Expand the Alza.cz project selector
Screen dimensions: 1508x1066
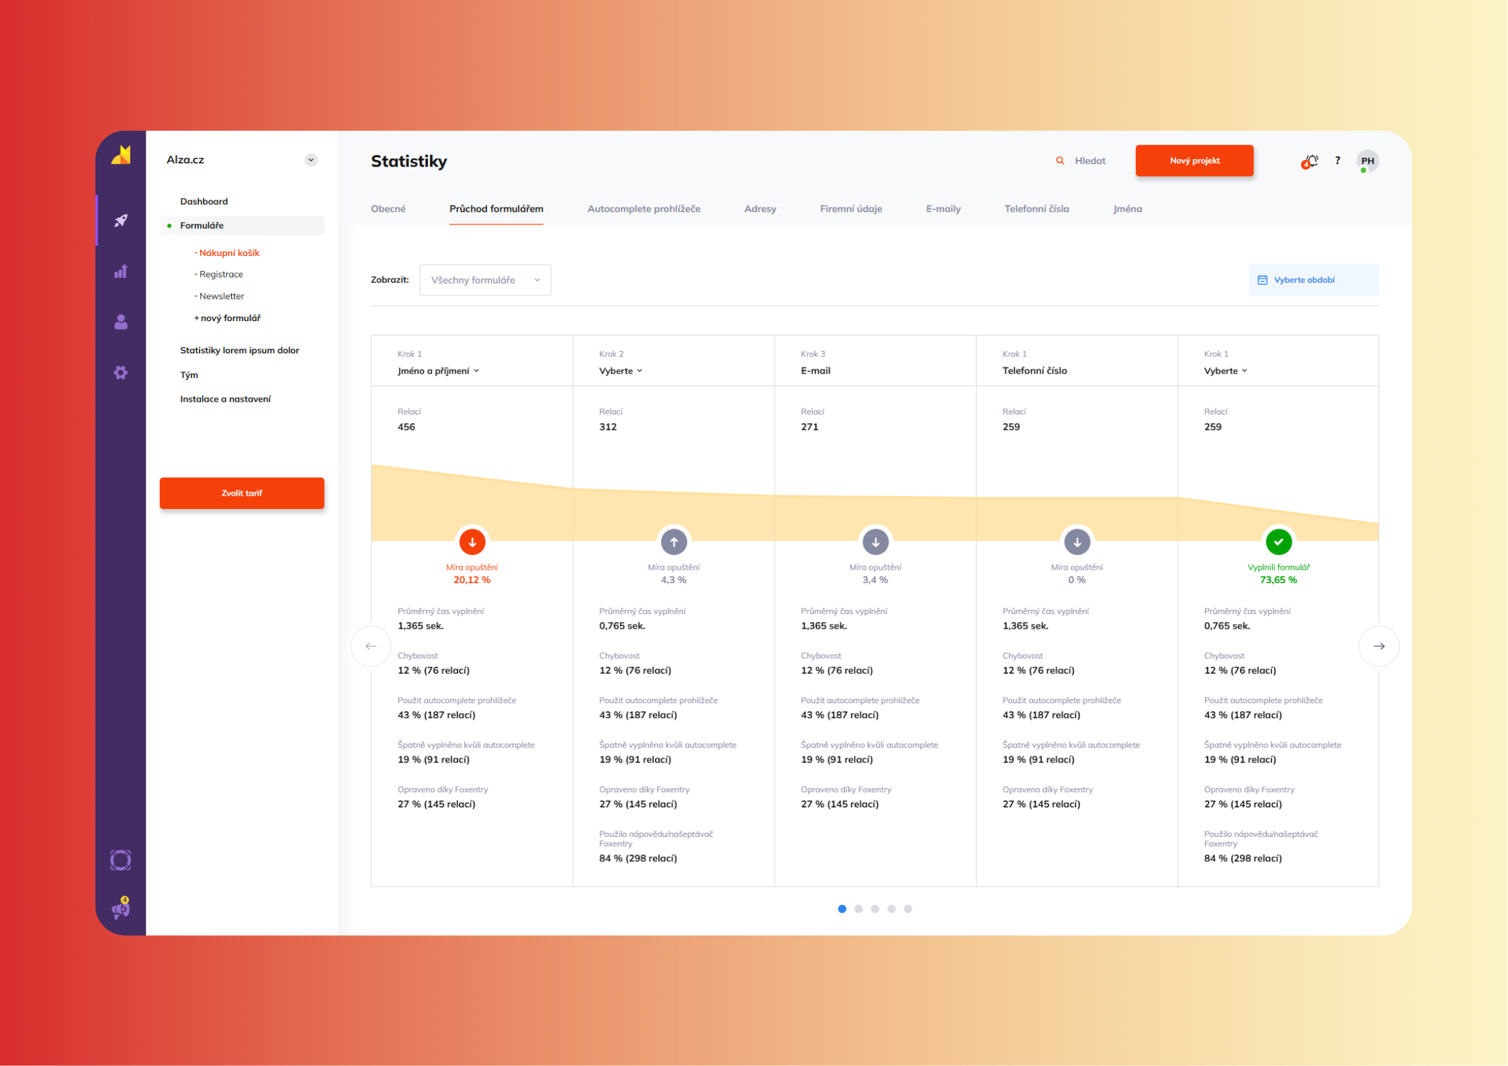pyautogui.click(x=310, y=160)
